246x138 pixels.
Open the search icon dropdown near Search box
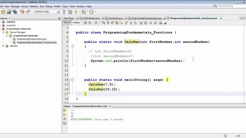pyautogui.click(x=216, y=6)
